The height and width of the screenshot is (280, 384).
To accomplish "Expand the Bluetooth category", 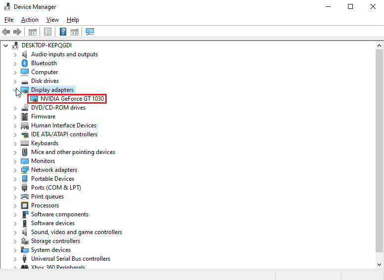I will coord(15,64).
